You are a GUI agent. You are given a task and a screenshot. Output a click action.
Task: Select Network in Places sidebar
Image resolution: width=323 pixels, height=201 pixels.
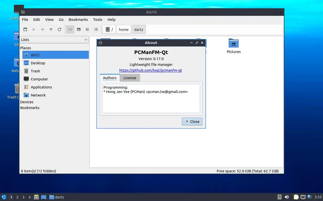(56, 95)
